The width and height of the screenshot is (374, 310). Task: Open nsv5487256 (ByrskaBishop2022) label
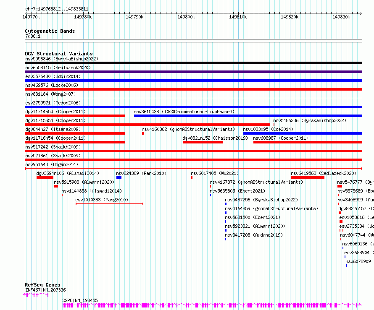pyautogui.click(x=261, y=200)
